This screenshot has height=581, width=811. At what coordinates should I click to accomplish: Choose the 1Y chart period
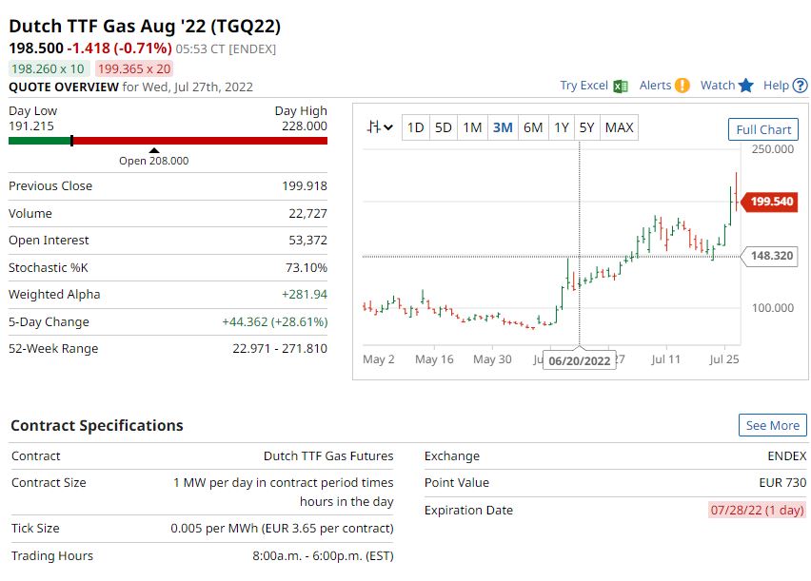point(562,127)
